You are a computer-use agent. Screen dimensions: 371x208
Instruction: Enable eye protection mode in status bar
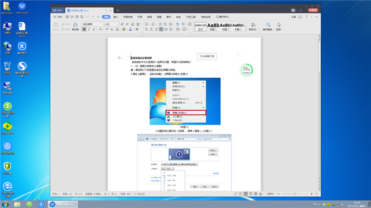tap(261, 194)
